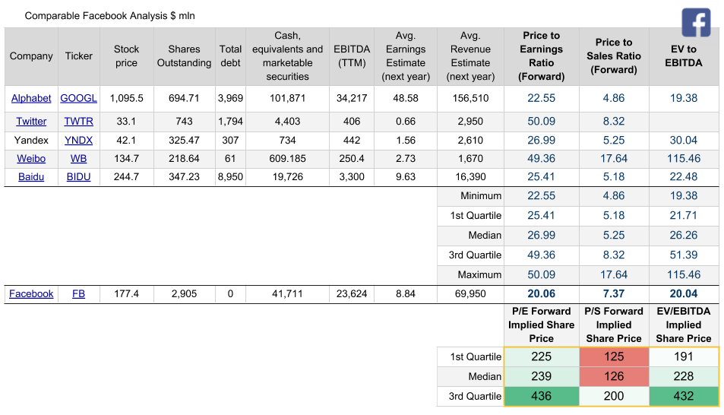Select the green cell showing 432
Image resolution: width=724 pixels, height=415 pixels.
point(683,396)
